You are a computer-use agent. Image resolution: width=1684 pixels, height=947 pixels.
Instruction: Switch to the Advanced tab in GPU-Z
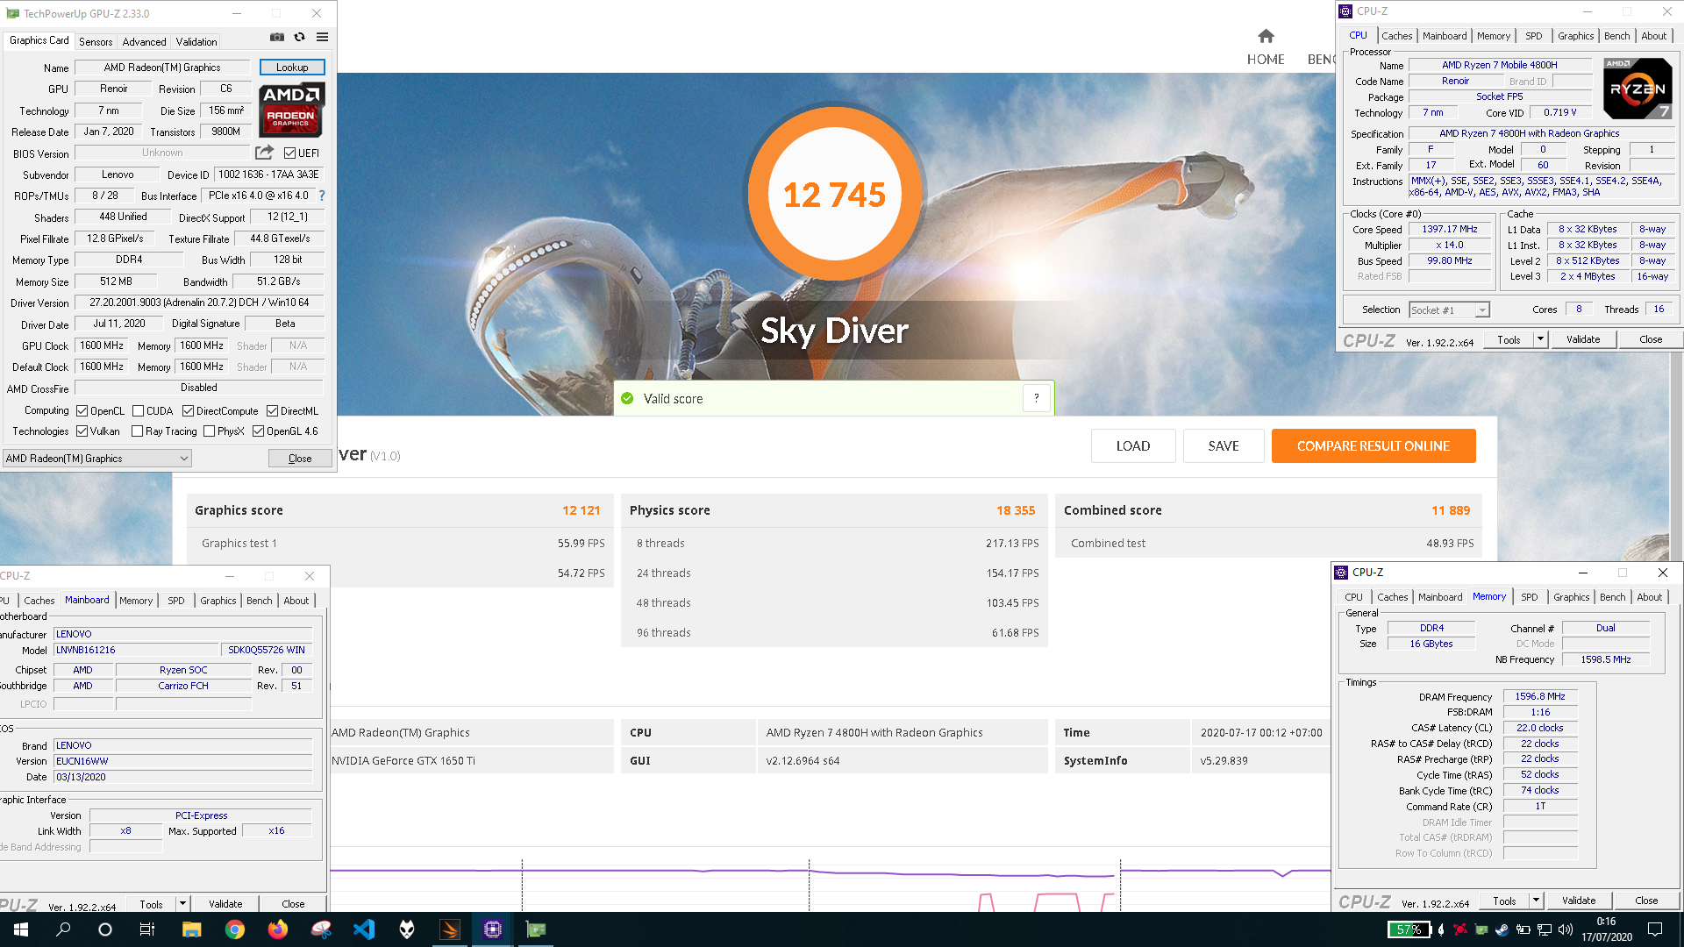144,41
